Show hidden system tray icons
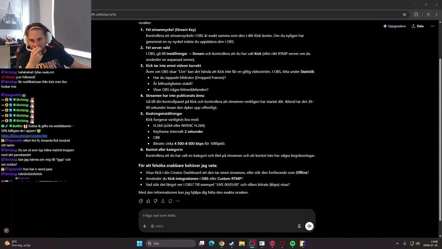 [x=397, y=243]
